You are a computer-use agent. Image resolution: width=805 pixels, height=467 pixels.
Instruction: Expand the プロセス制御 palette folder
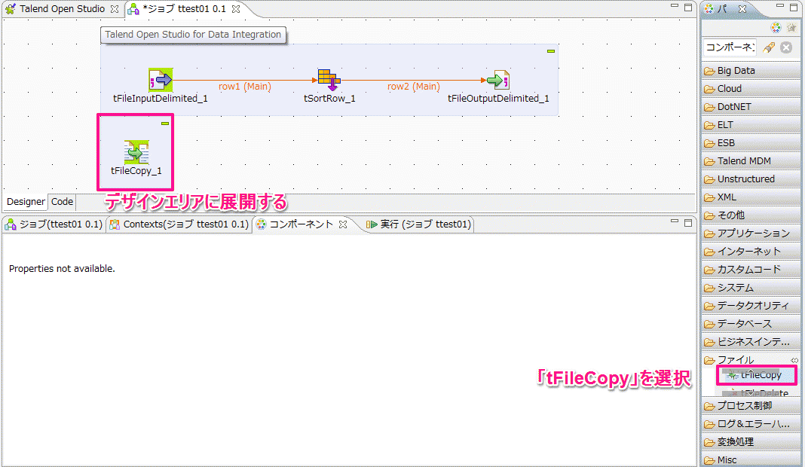point(751,406)
